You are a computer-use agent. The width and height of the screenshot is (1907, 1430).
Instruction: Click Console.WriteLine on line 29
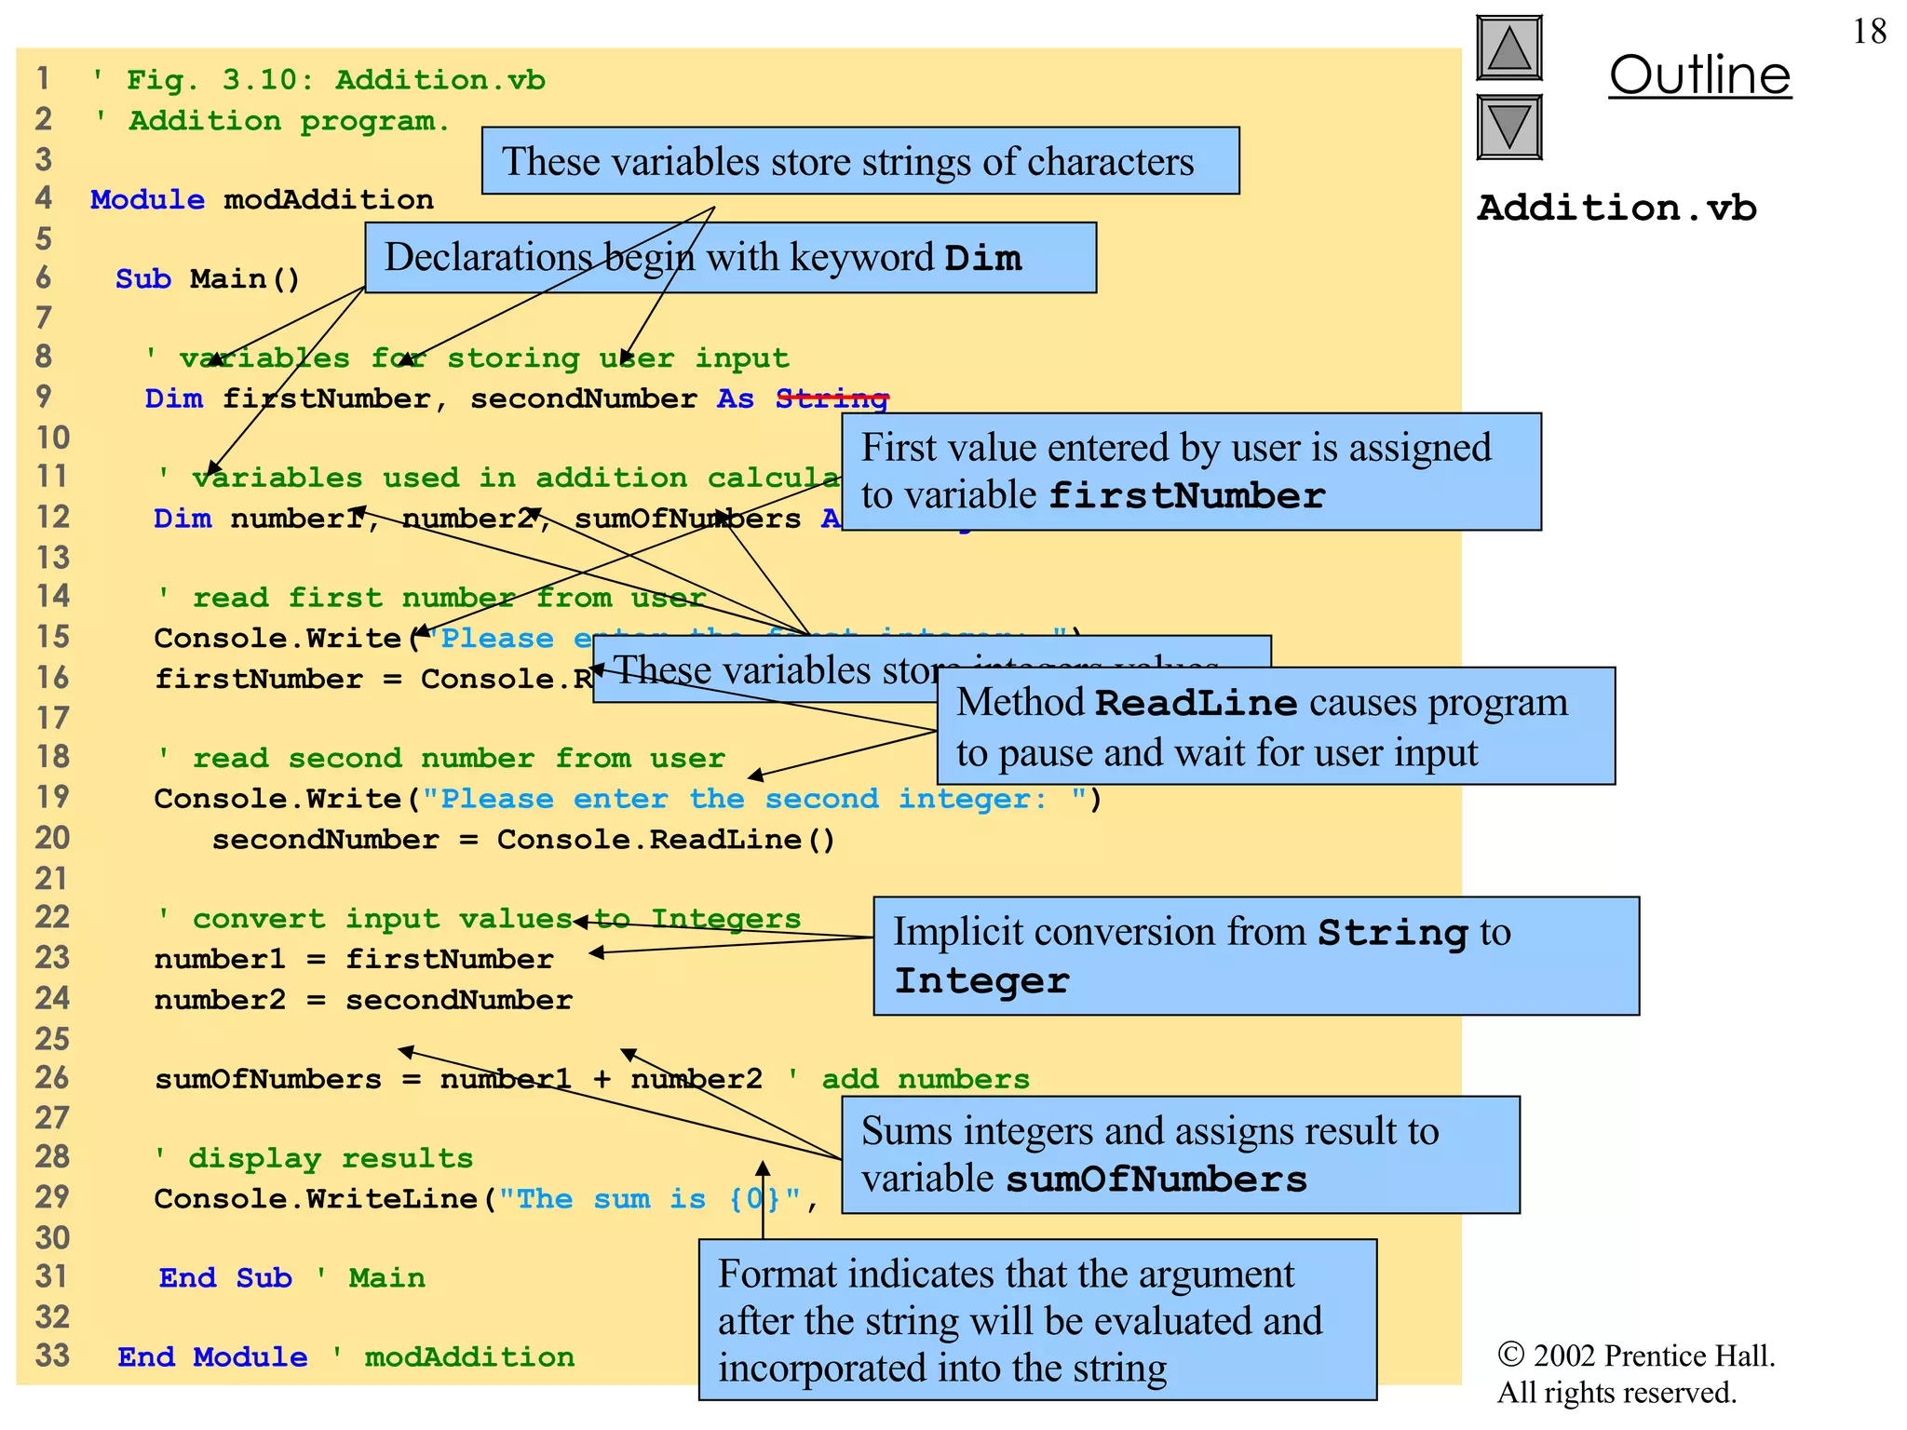coord(316,1199)
